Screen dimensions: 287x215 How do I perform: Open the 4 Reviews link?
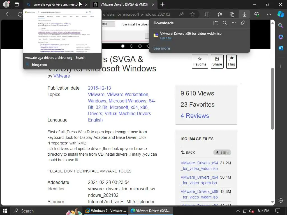(195, 116)
